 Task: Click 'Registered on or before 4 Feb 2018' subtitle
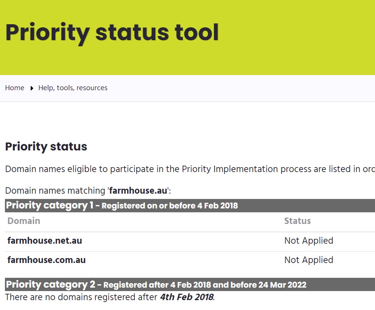click(x=170, y=206)
